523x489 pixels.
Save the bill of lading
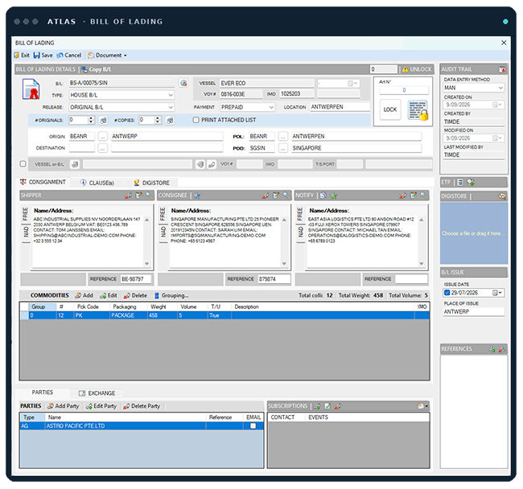pyautogui.click(x=43, y=55)
